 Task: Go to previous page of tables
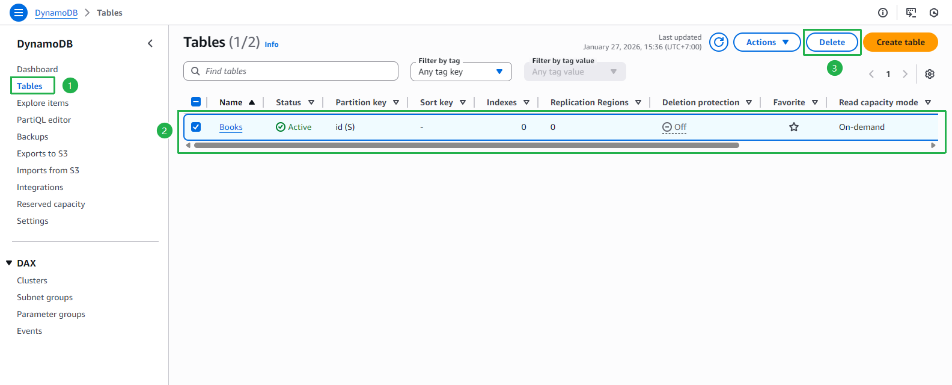tap(871, 74)
